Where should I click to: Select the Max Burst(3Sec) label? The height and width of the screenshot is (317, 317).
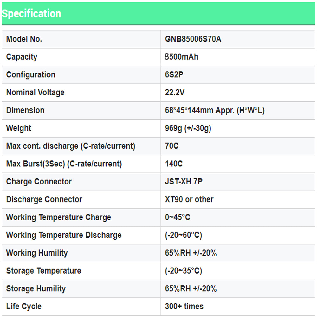tap(64, 164)
